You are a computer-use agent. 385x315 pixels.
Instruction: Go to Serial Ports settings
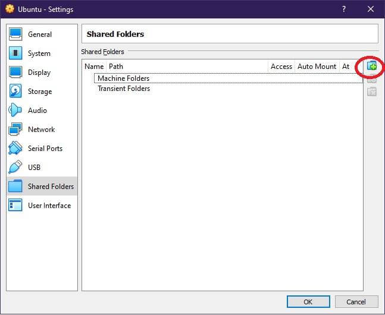pos(42,148)
